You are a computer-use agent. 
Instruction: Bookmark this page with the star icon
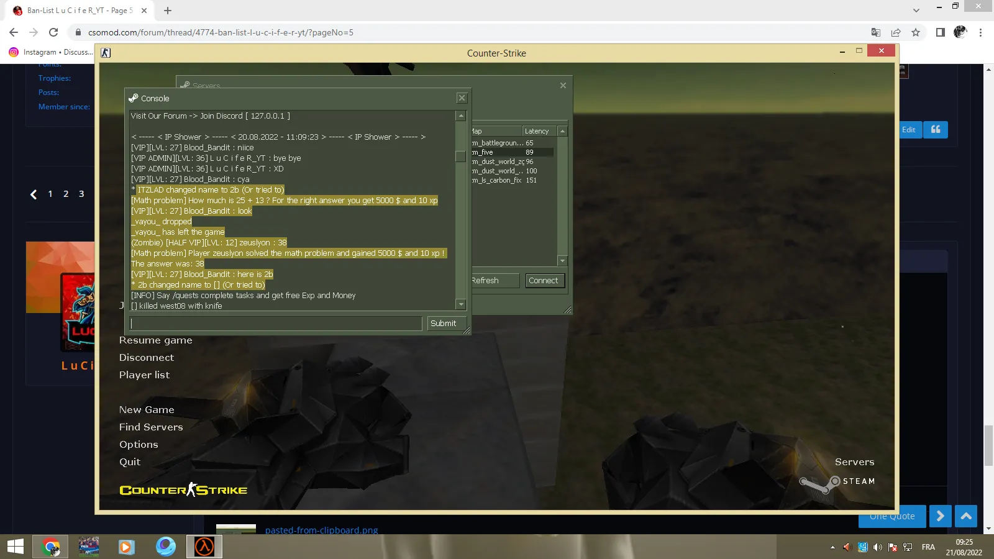[916, 32]
